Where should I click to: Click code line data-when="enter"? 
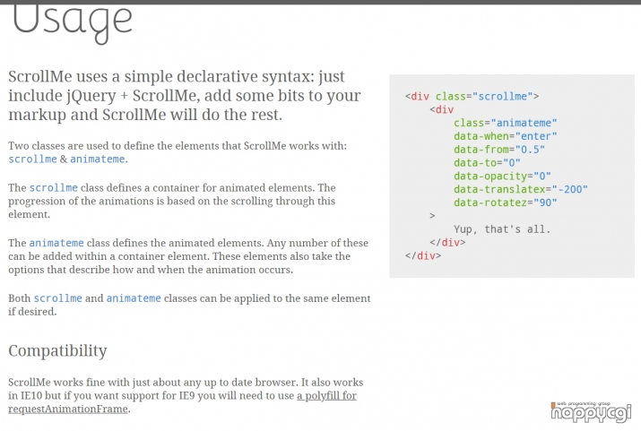coord(506,136)
